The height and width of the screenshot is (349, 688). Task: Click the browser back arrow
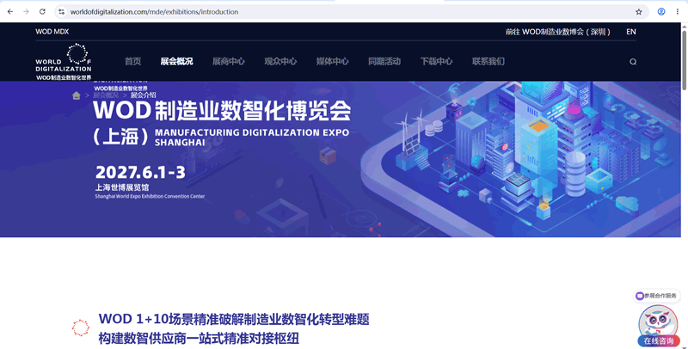(x=10, y=12)
